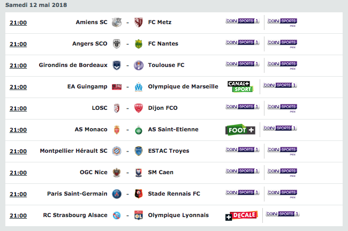348x231 pixels.
Task: Select the Girondins de Bordeaux team name
Action: click(73, 65)
